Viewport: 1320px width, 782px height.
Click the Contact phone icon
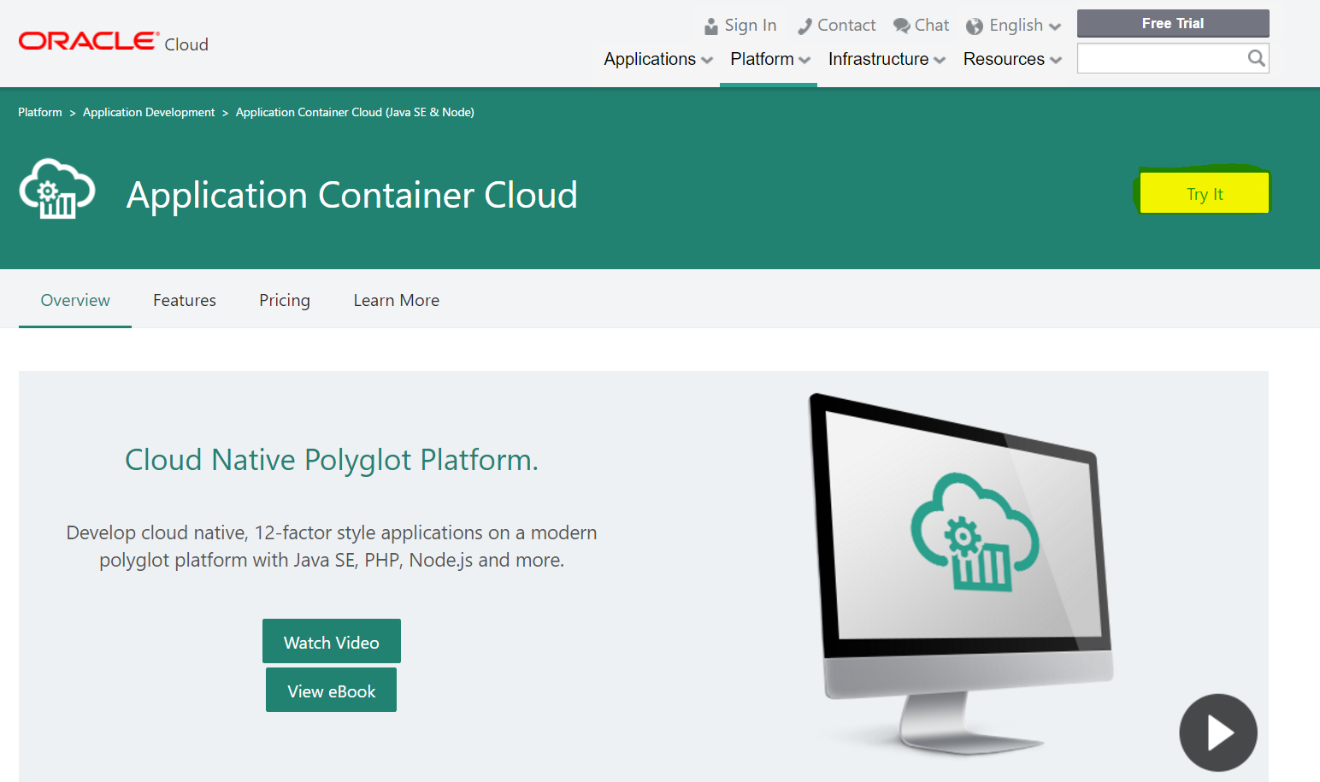click(x=804, y=25)
